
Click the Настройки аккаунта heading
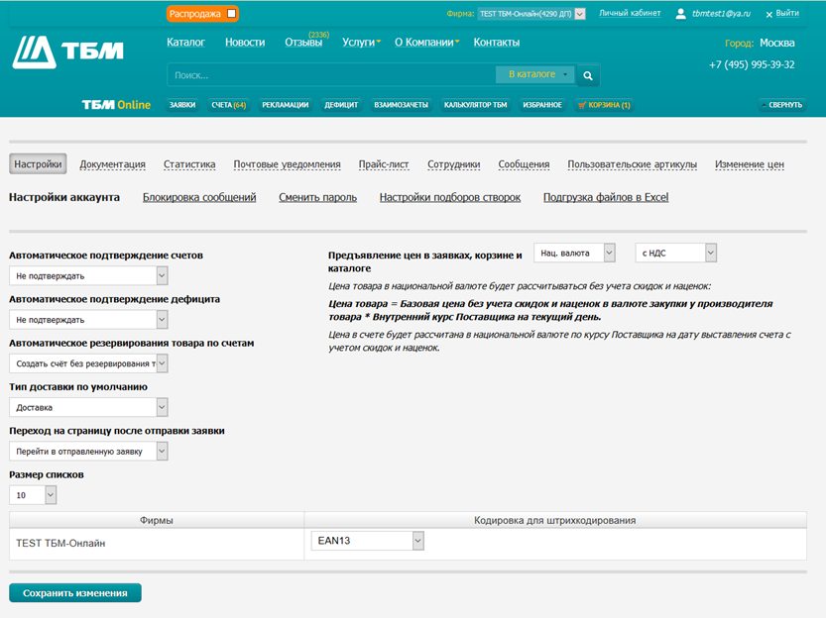64,197
